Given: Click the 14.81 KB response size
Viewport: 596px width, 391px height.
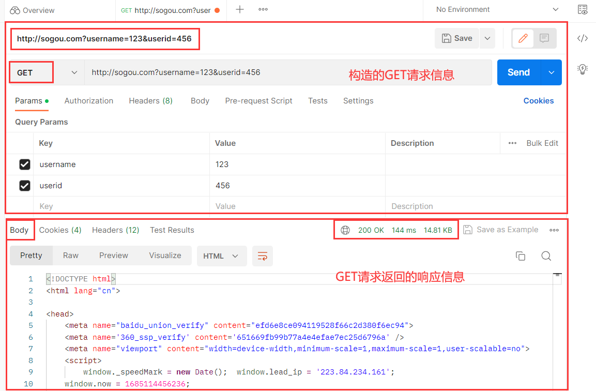Looking at the screenshot, I should 438,230.
